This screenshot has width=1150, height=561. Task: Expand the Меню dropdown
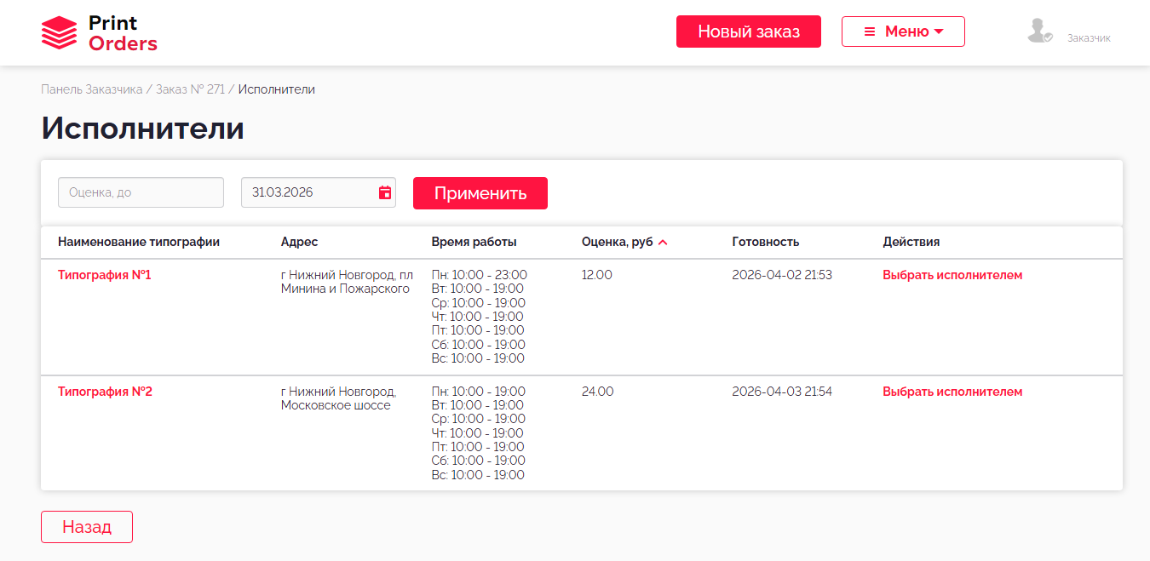click(x=903, y=31)
